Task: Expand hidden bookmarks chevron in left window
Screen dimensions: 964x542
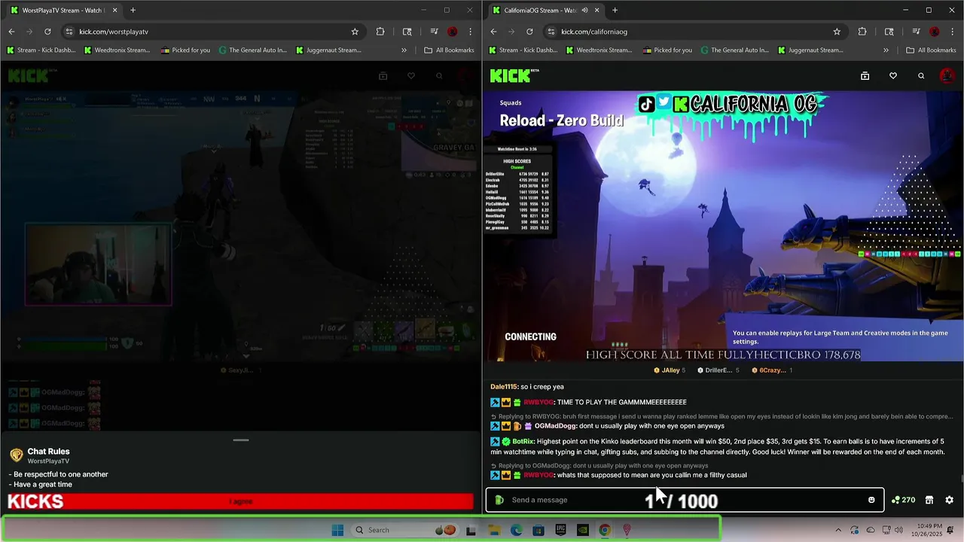Action: pyautogui.click(x=404, y=50)
